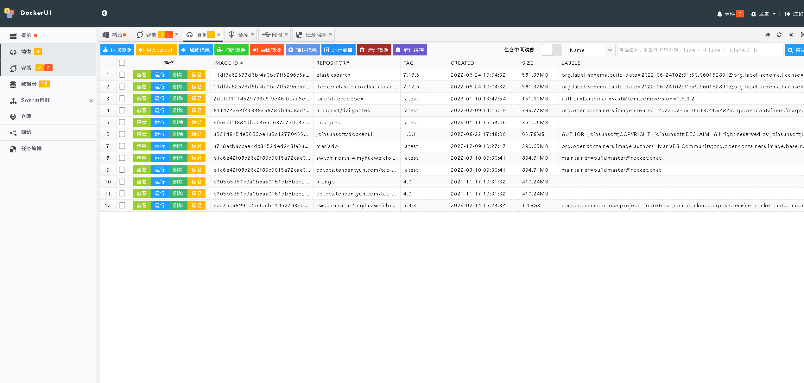The width and height of the screenshot is (804, 383).
Task: Click the collapse sidebar arrow icon
Action: point(104,13)
